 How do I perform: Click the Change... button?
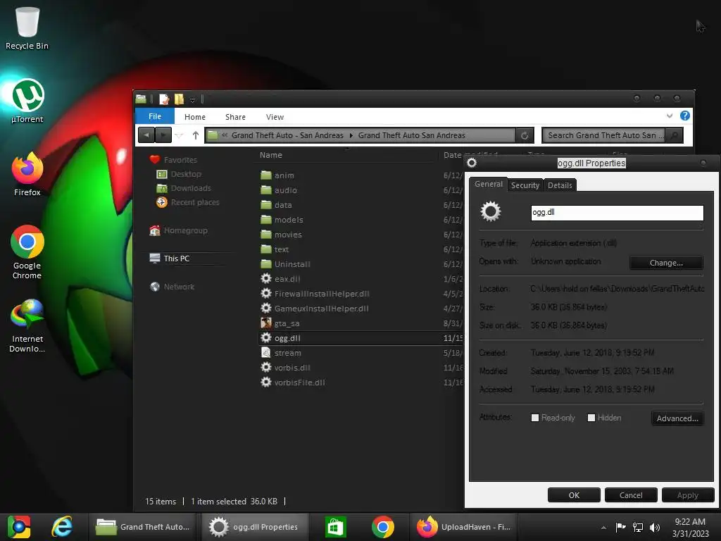pos(666,263)
